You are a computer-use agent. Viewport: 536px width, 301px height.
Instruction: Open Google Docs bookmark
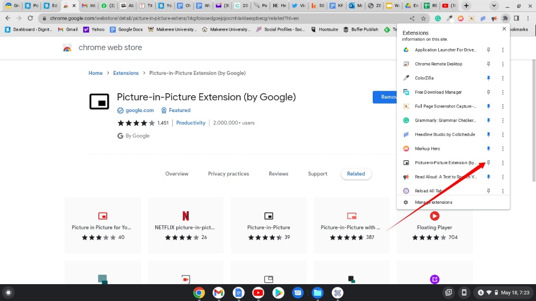tap(126, 29)
